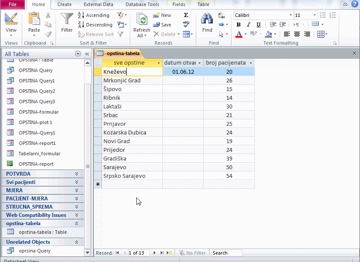
Task: Run the Spelling check icon
Action: point(186,25)
